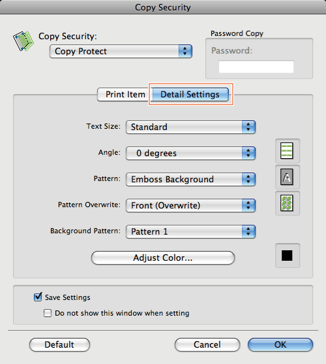Select the Detail Settings tab
The width and height of the screenshot is (326, 364).
coord(190,95)
